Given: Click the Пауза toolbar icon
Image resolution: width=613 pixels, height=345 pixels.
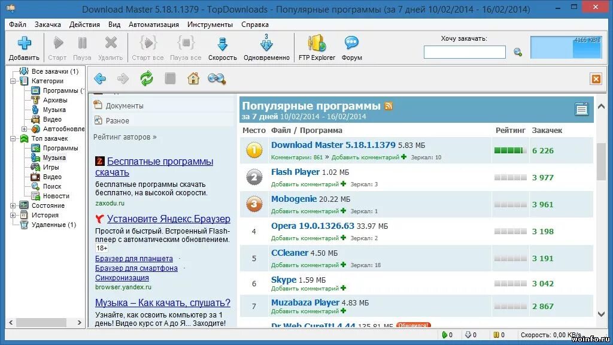Looking at the screenshot, I should pyautogui.click(x=82, y=48).
